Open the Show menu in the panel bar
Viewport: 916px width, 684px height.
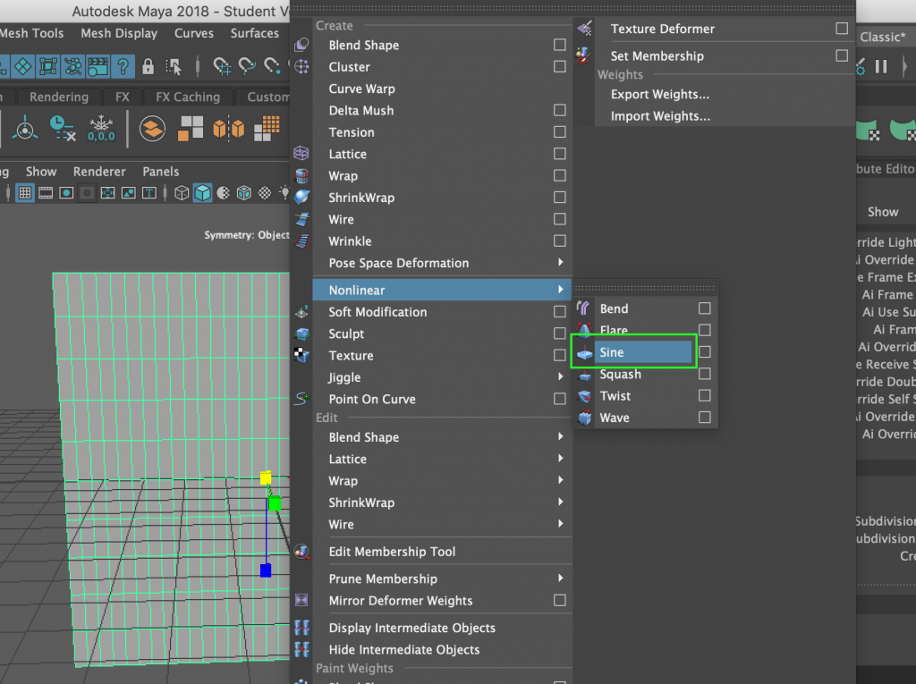tap(41, 171)
